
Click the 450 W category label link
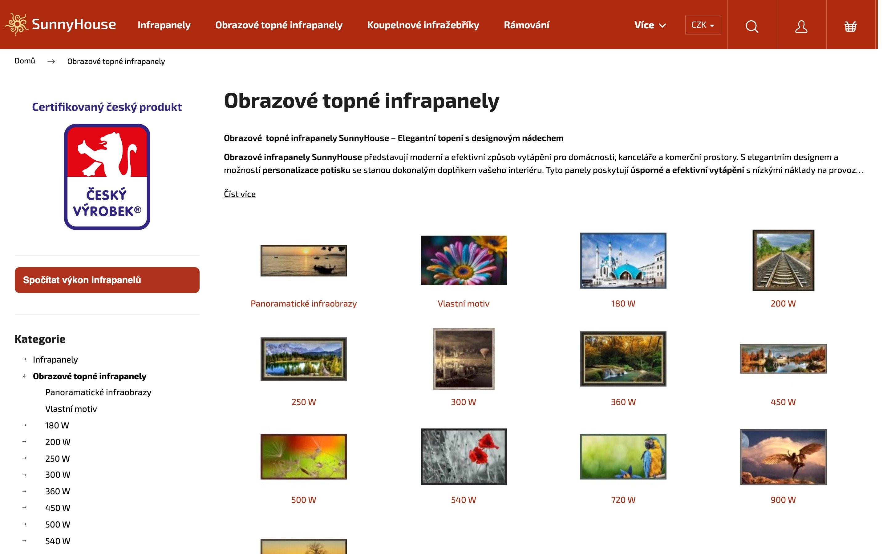(x=783, y=402)
